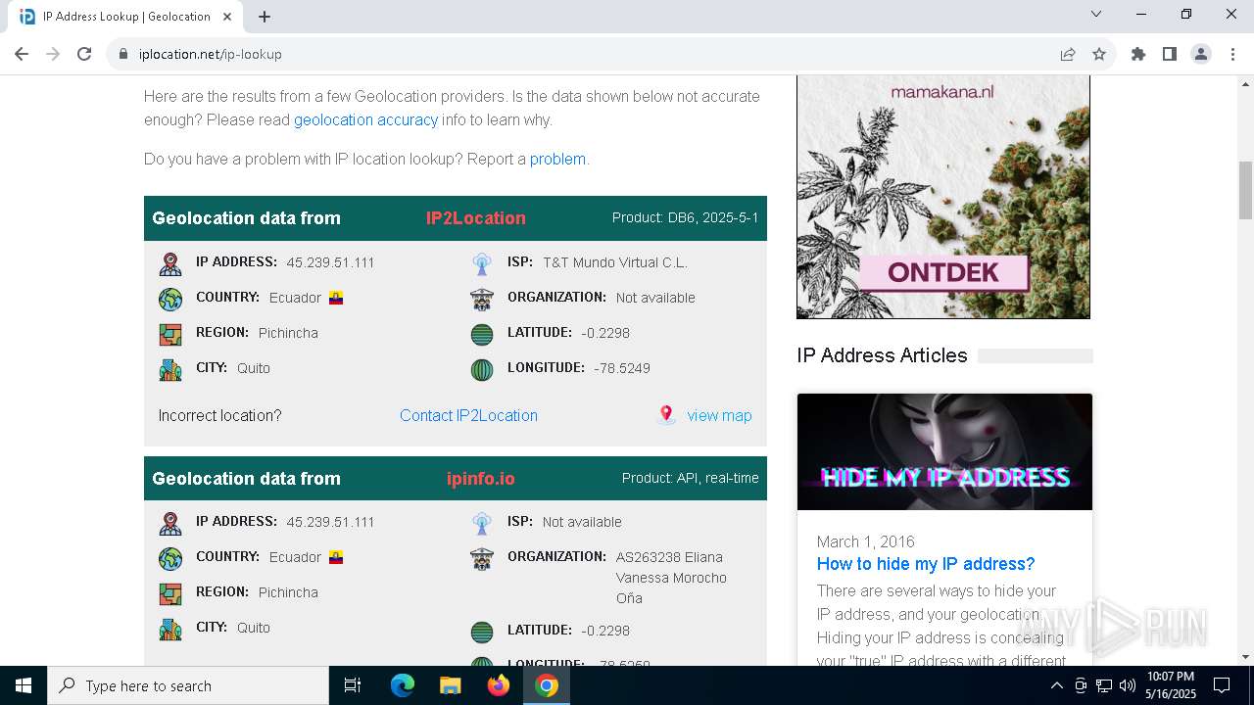Click the ipinfo.io region map icon
This screenshot has width=1254, height=705.
pos(170,593)
